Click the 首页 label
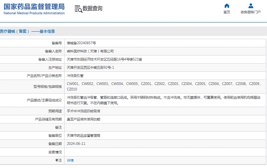 pos(227,12)
